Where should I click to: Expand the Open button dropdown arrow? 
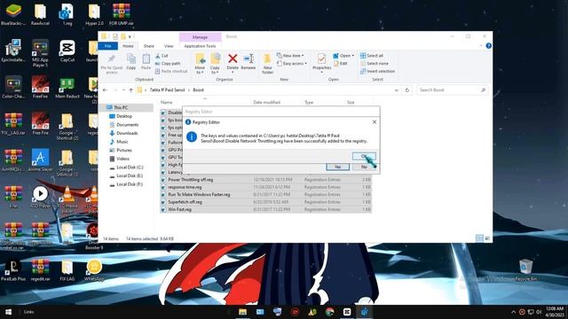tap(353, 56)
